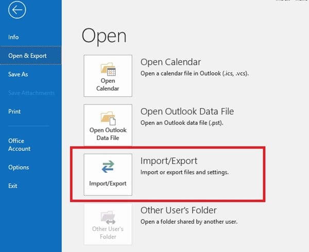Click 'Open a calendar file in Outlook' description
The width and height of the screenshot is (309, 252).
point(195,74)
